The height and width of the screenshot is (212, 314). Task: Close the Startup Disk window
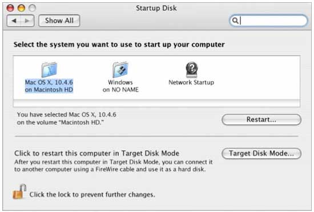[x=10, y=8]
